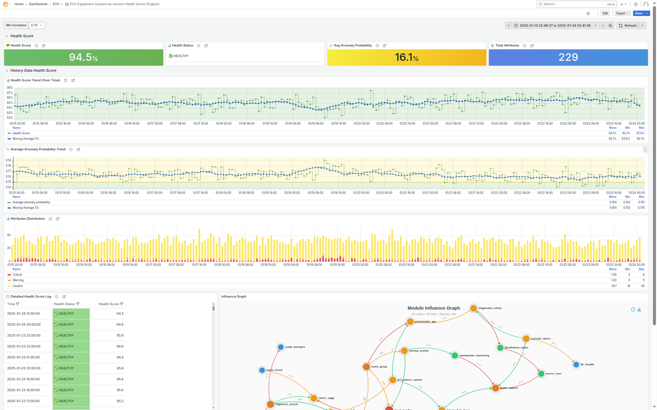Download the Module Influence Graph via the download icon
The width and height of the screenshot is (657, 410).
pyautogui.click(x=639, y=309)
